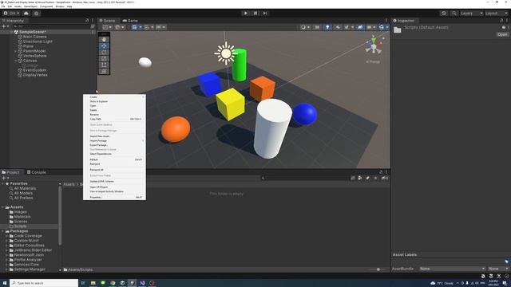Switch to the Console tab
Image resolution: width=511 pixels, height=287 pixels.
coord(37,172)
